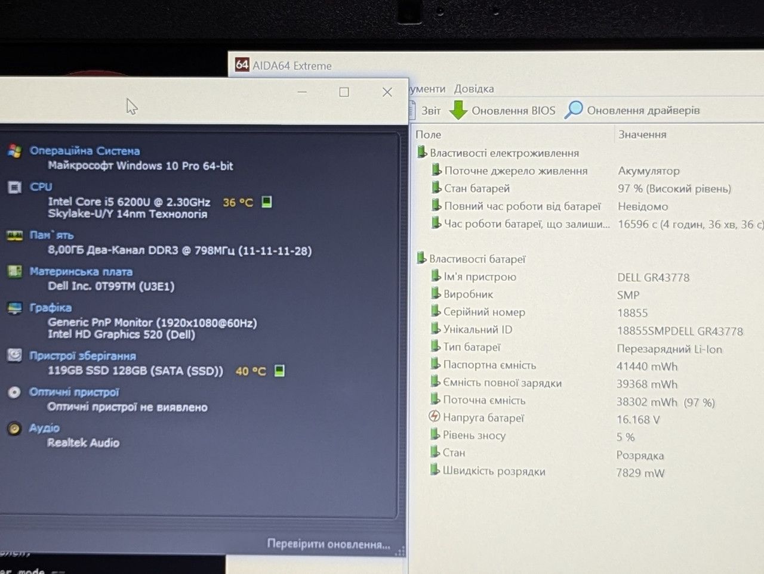The width and height of the screenshot is (764, 574).
Task: Click the Значення column header
Action: pyautogui.click(x=642, y=135)
